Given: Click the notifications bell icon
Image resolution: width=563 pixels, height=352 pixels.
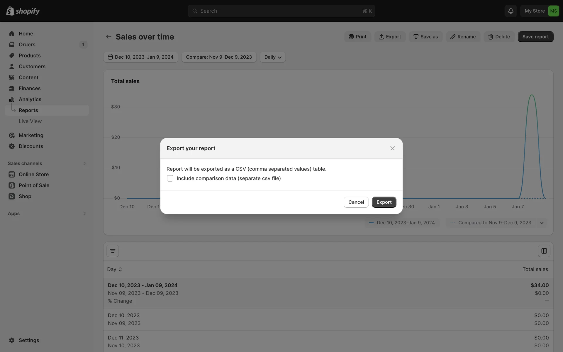Looking at the screenshot, I should [x=511, y=11].
